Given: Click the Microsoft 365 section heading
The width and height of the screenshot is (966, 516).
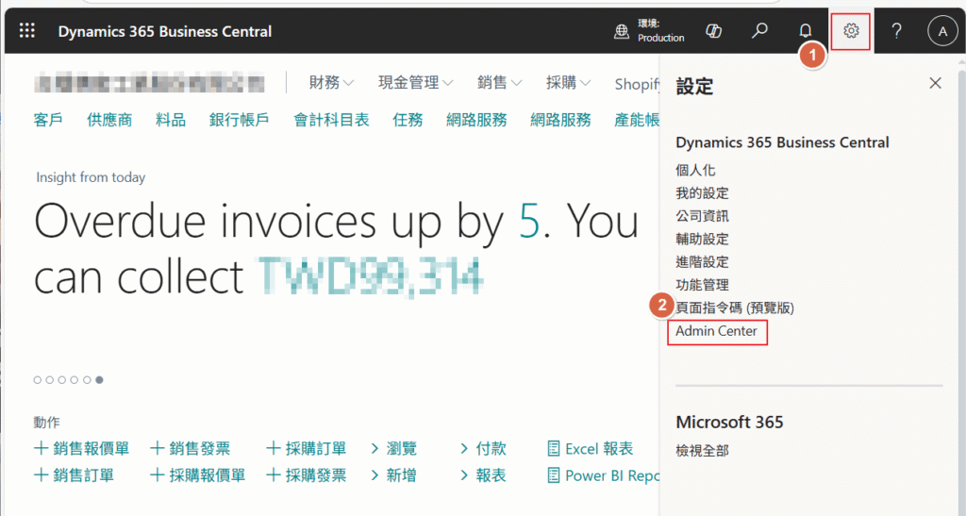Looking at the screenshot, I should coord(729,422).
